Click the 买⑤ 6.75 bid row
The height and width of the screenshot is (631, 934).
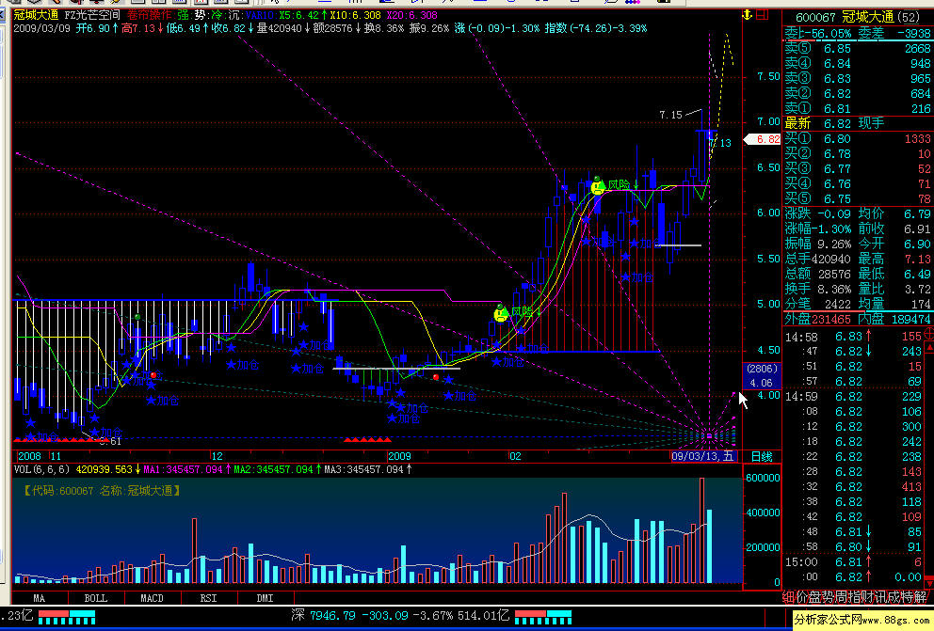coord(857,199)
